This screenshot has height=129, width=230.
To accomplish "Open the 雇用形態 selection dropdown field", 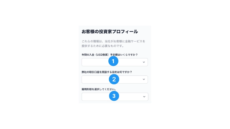I will pos(115,97).
